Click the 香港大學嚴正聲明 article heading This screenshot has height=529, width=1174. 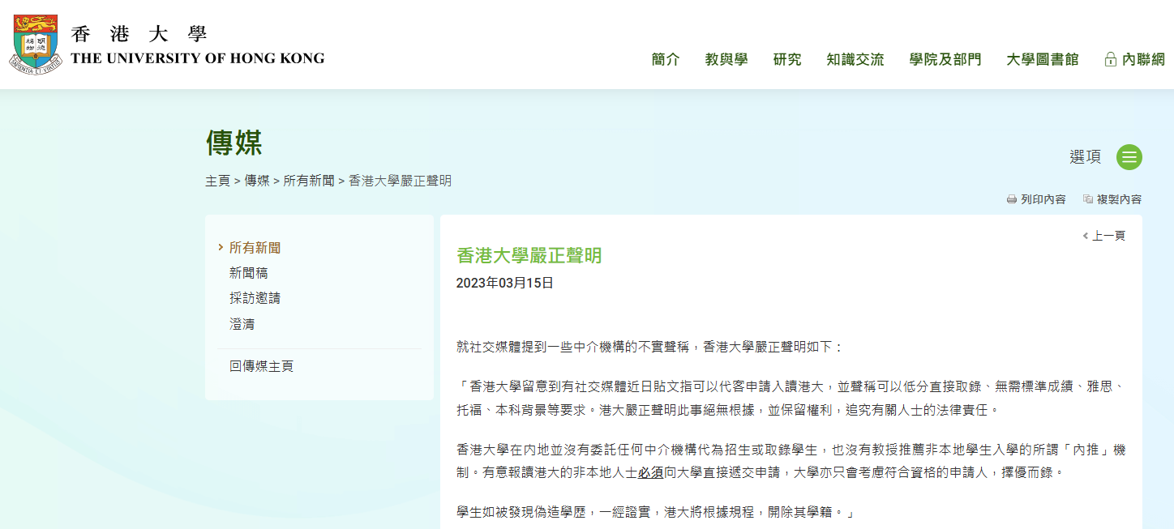(x=529, y=256)
